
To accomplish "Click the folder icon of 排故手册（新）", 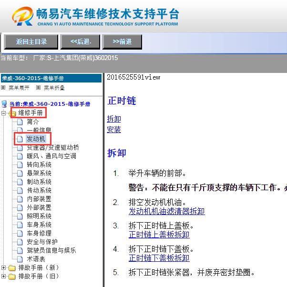I will pos(12,268).
